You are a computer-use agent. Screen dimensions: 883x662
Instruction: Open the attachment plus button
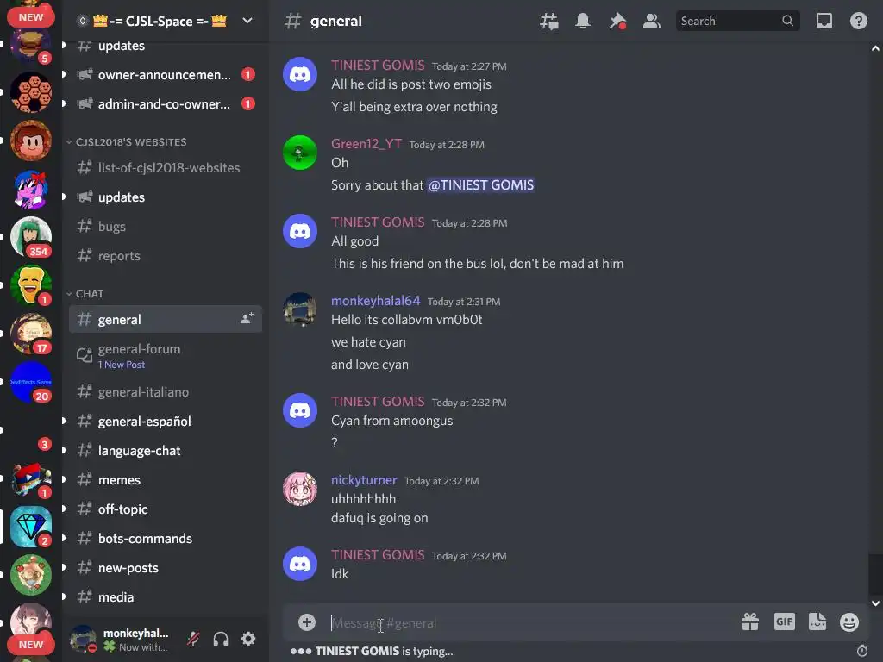point(307,622)
